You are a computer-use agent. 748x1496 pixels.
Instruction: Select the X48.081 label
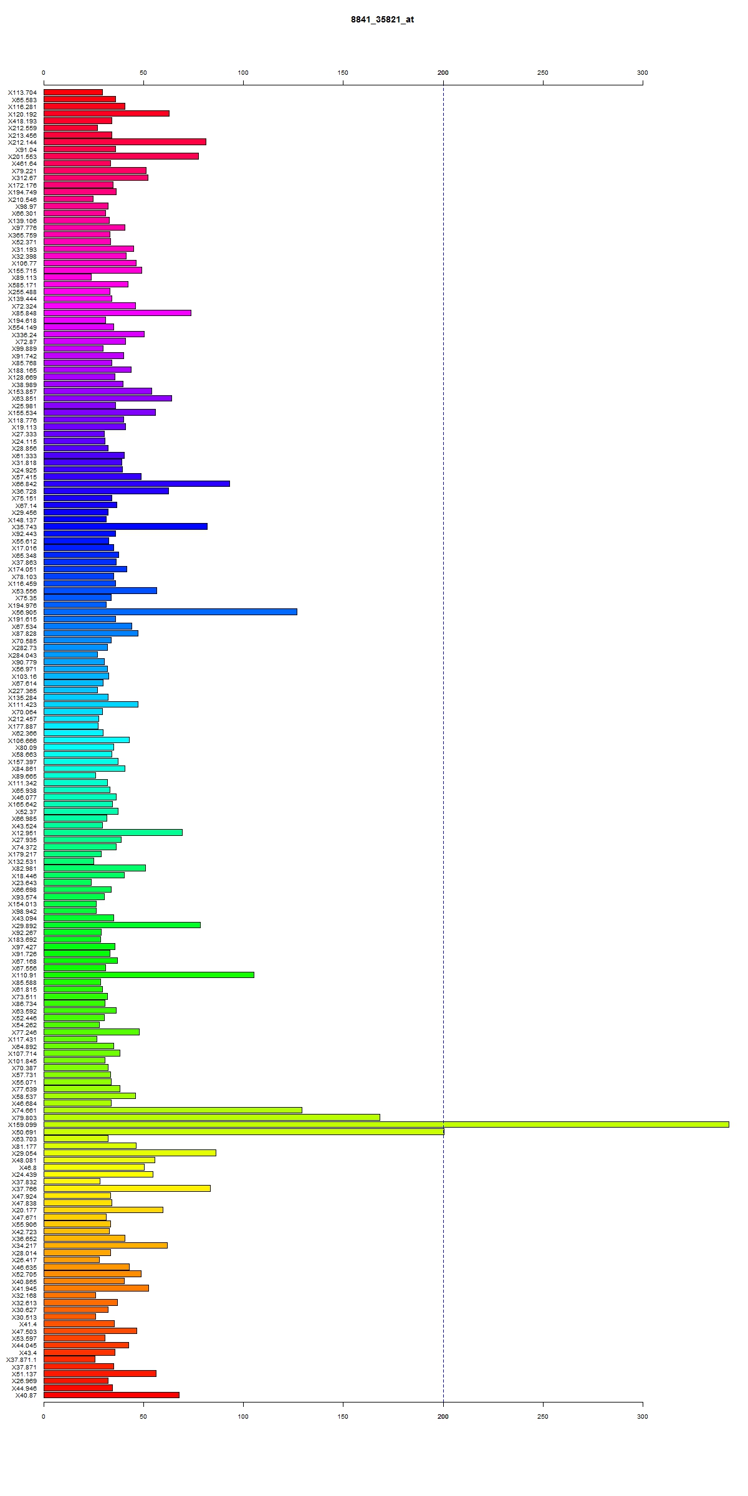pos(24,1160)
